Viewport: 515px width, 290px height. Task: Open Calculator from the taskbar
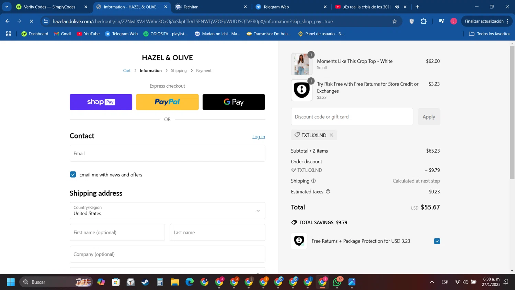[x=160, y=282]
